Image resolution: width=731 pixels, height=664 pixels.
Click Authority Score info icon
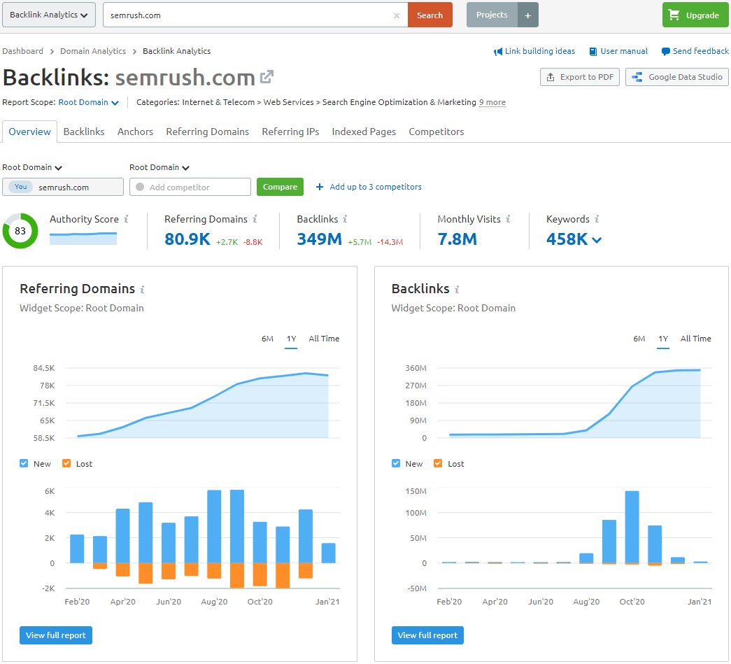point(126,219)
